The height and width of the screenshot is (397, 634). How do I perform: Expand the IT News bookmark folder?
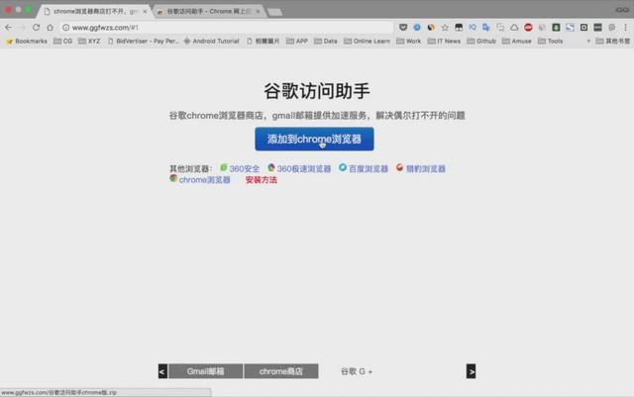(x=444, y=42)
